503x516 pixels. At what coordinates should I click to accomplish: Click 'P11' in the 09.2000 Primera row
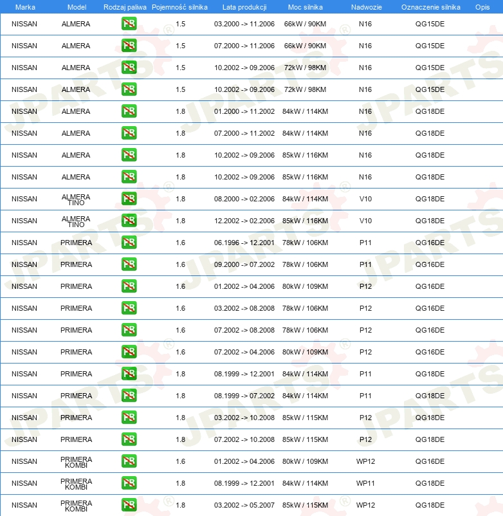click(x=365, y=264)
